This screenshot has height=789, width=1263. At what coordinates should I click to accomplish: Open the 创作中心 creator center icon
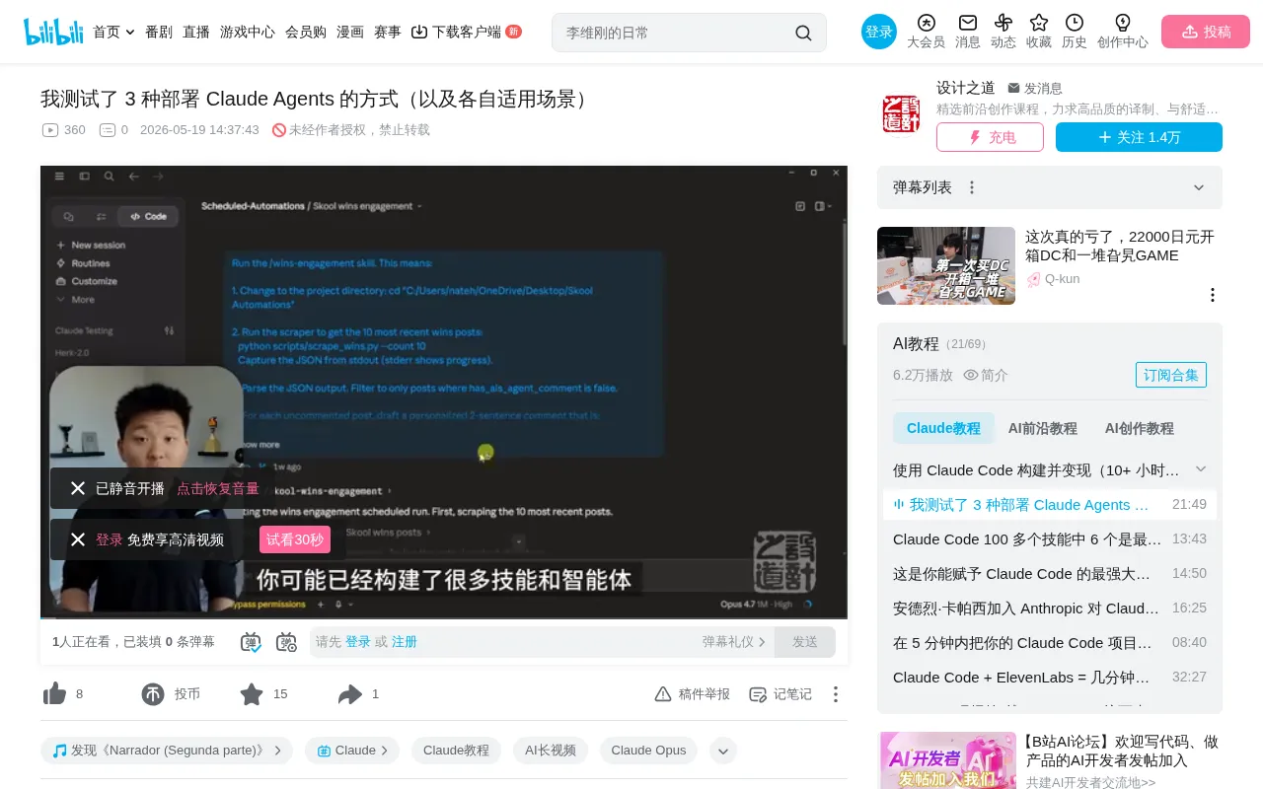[x=1123, y=32]
